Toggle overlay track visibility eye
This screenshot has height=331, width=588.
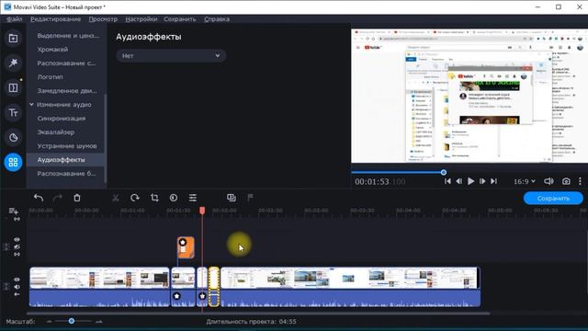[17, 239]
